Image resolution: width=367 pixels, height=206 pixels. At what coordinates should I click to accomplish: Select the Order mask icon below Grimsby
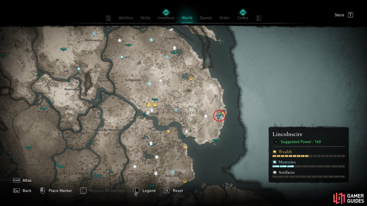174,48
